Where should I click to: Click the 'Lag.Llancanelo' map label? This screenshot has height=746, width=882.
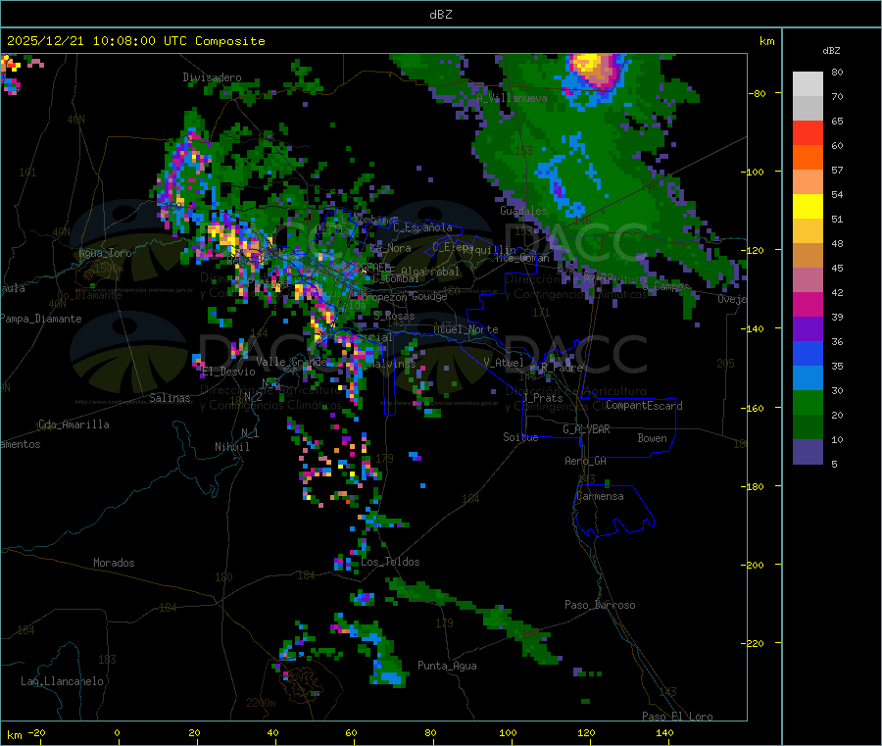tap(63, 682)
